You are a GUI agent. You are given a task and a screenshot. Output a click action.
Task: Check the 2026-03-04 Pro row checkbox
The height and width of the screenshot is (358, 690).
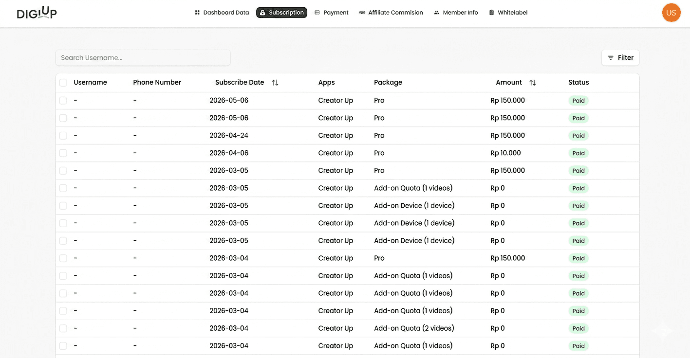click(x=63, y=258)
